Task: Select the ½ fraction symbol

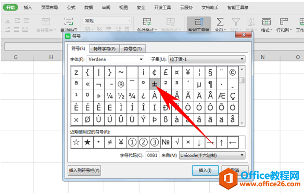Action: [x=121, y=96]
